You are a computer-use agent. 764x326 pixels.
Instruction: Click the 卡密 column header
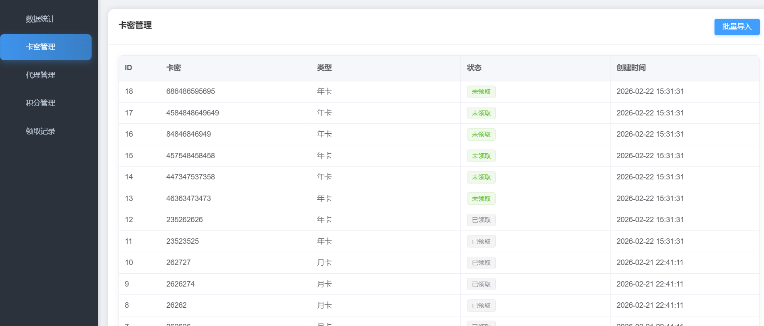[x=173, y=68]
